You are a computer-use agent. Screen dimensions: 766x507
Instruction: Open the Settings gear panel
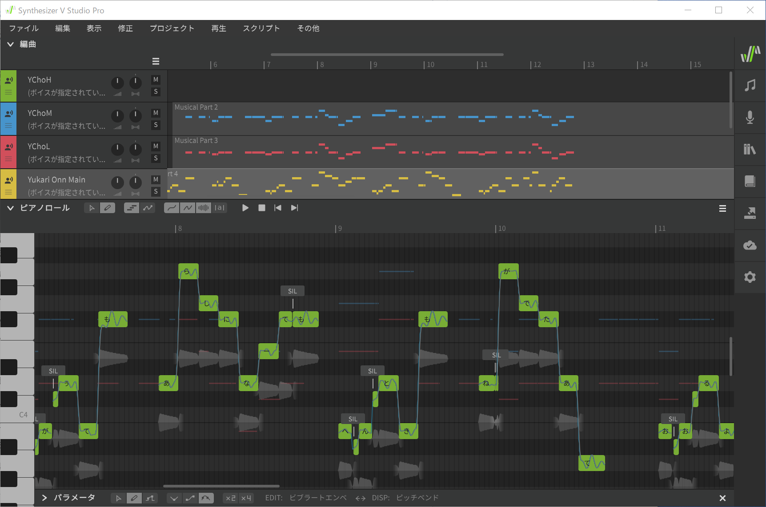pos(750,277)
